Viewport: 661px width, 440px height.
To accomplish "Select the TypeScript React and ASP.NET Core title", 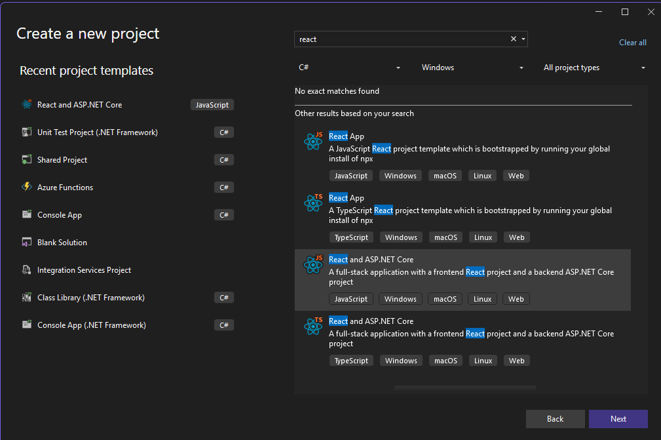I will [371, 321].
